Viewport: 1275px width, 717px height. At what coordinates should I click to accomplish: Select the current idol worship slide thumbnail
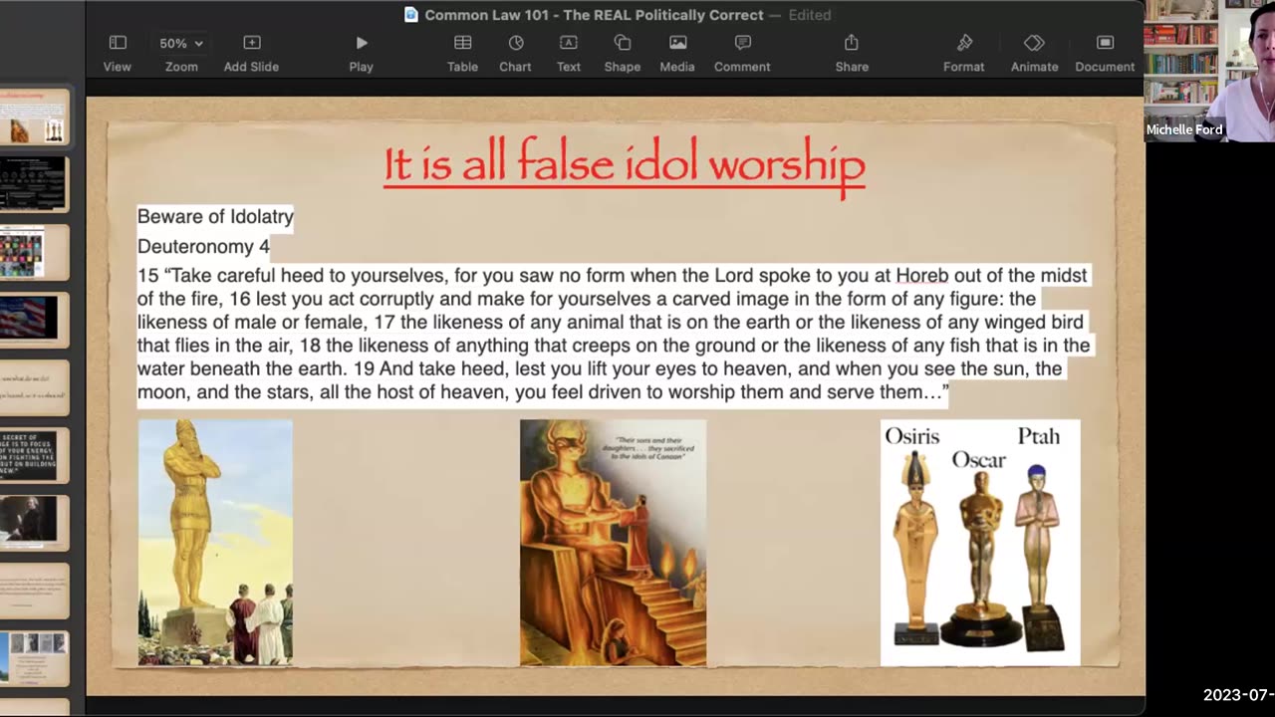click(x=34, y=117)
